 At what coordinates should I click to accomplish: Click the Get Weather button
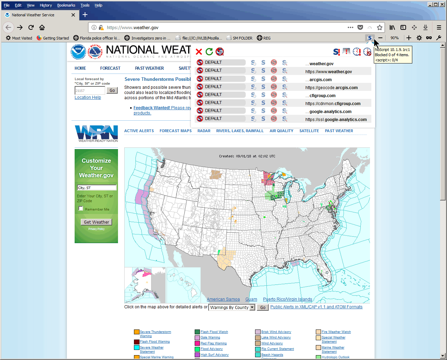96,222
